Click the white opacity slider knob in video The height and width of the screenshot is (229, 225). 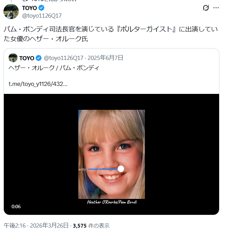(121, 169)
